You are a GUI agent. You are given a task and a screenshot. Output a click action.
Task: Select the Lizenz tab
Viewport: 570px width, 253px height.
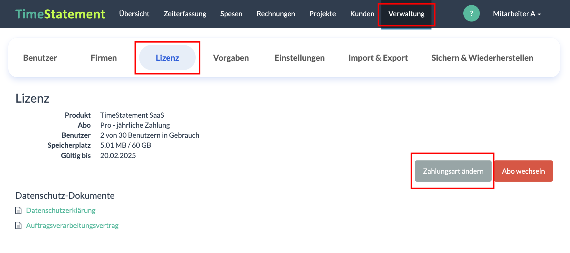coord(167,58)
